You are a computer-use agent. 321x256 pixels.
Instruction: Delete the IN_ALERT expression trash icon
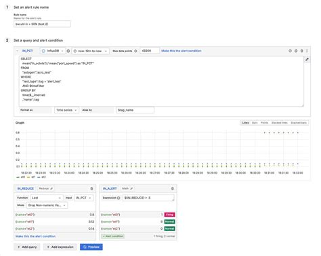click(173, 188)
